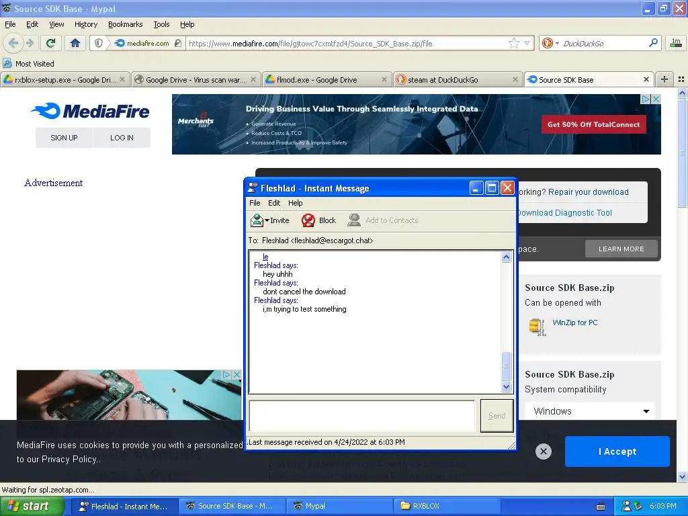Screen dimensions: 688x516
Task: Dismiss cookie banner with the X icon
Action: point(543,451)
